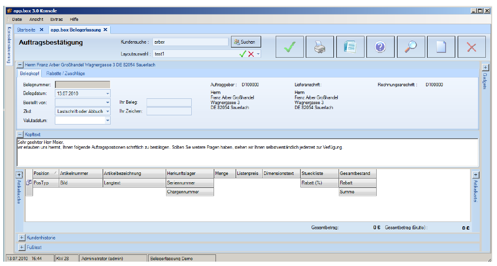Click the green checkmark confirm toolbar button
This screenshot has height=266, width=497.
coord(290,47)
